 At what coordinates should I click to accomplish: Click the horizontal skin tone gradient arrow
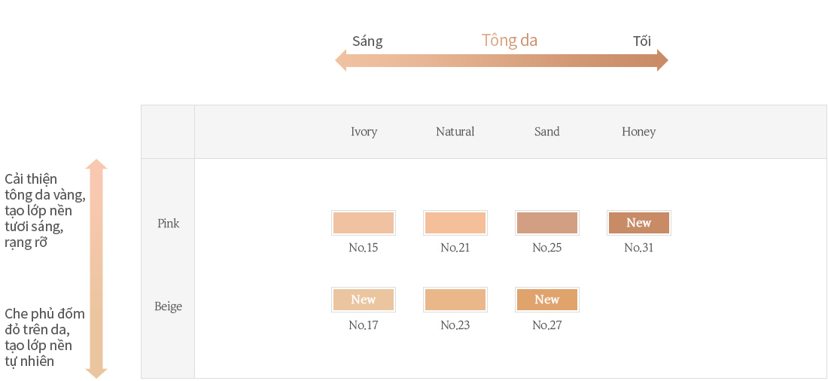point(501,60)
